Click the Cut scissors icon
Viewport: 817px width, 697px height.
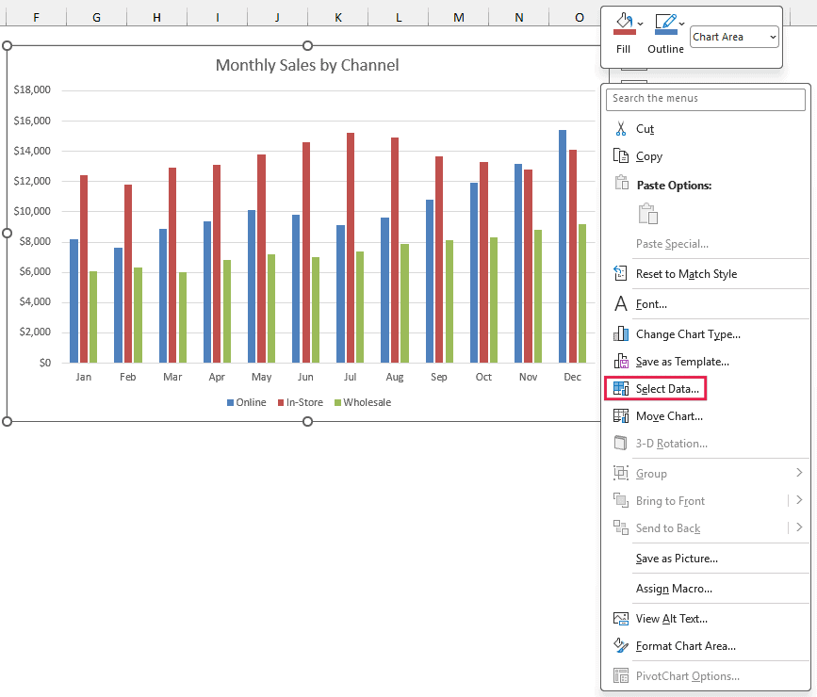(621, 129)
